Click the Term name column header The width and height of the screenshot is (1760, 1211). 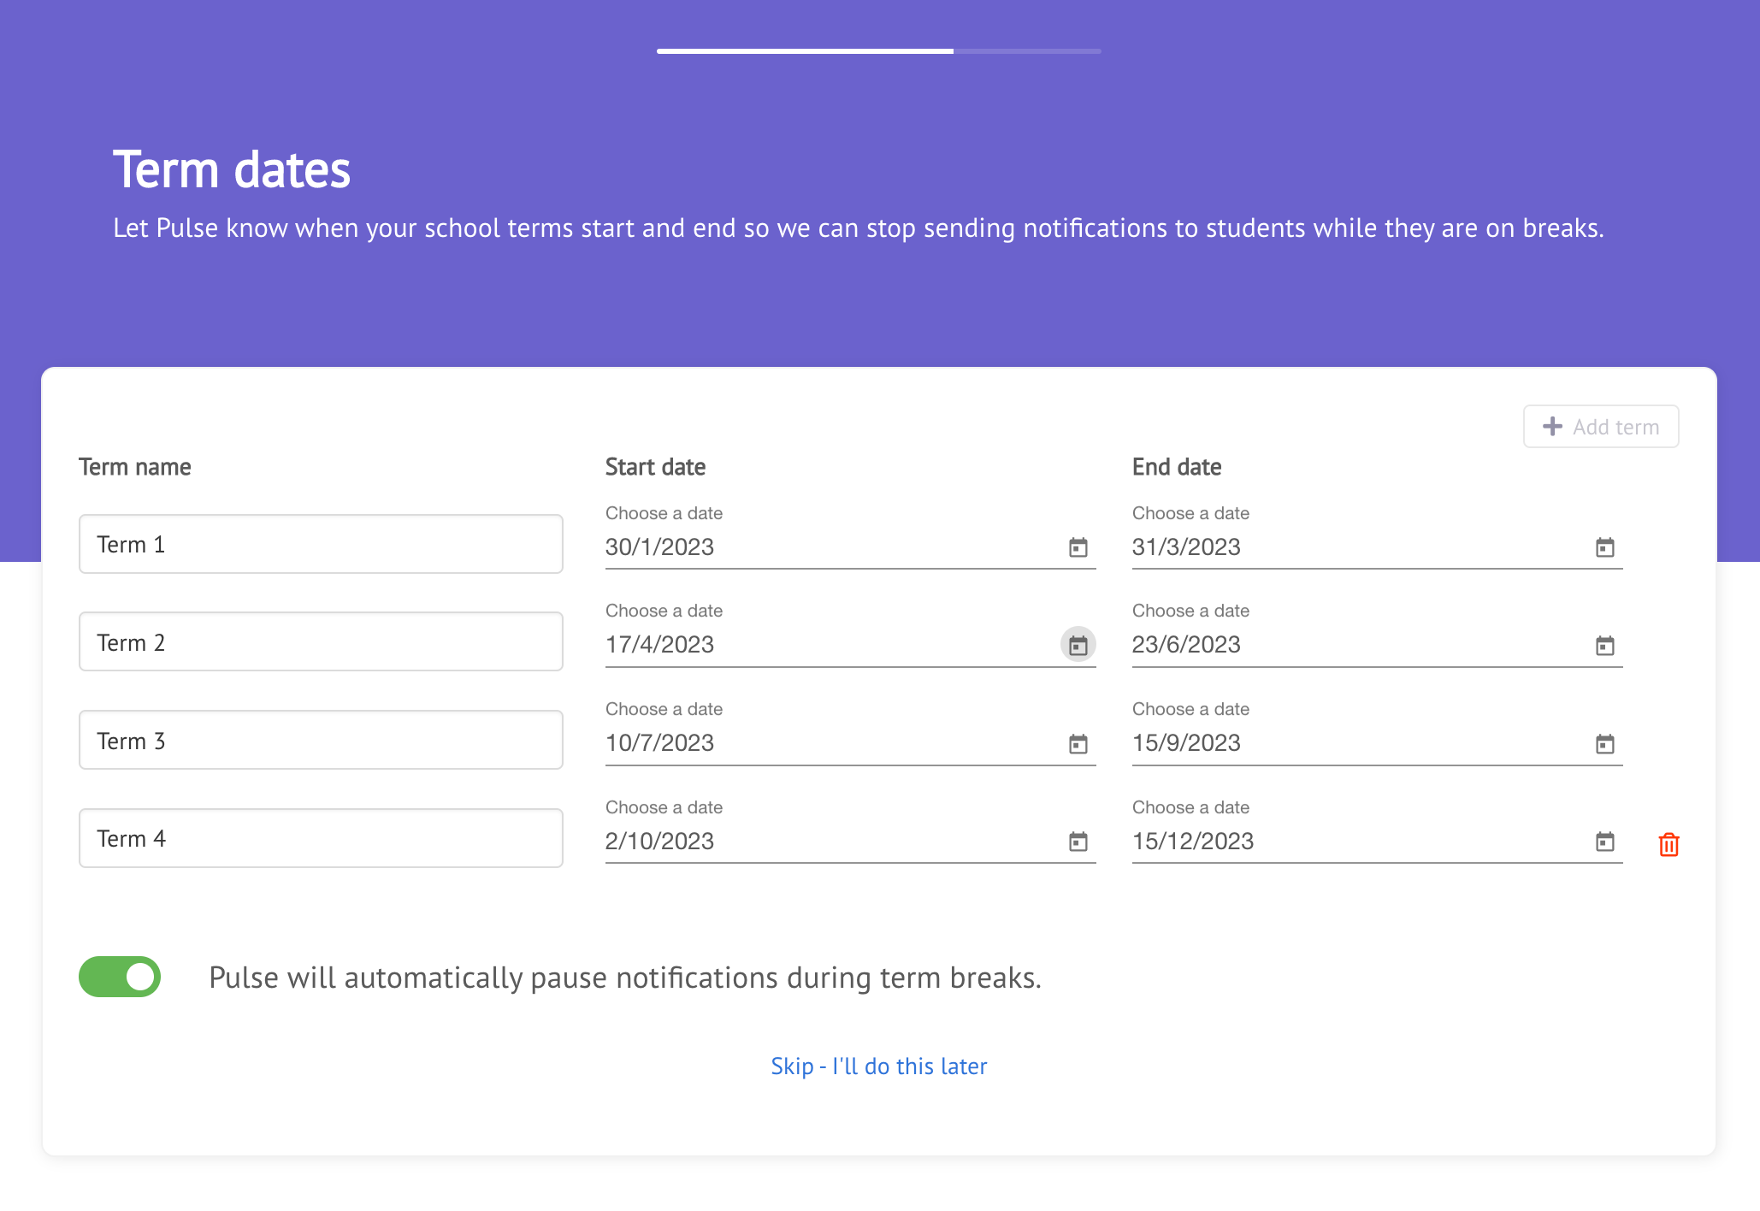135,467
